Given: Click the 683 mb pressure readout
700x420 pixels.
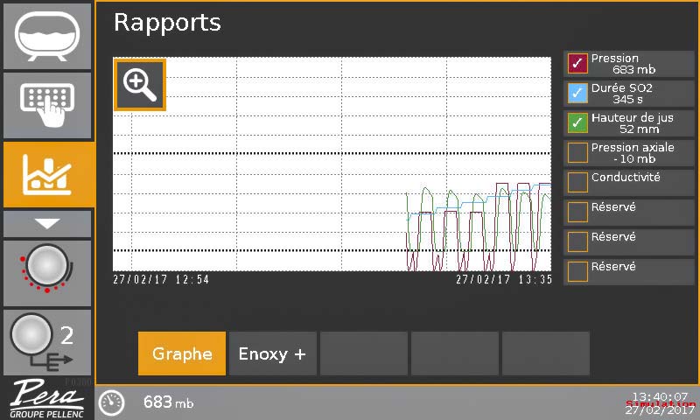Looking at the screenshot, I should tap(168, 402).
